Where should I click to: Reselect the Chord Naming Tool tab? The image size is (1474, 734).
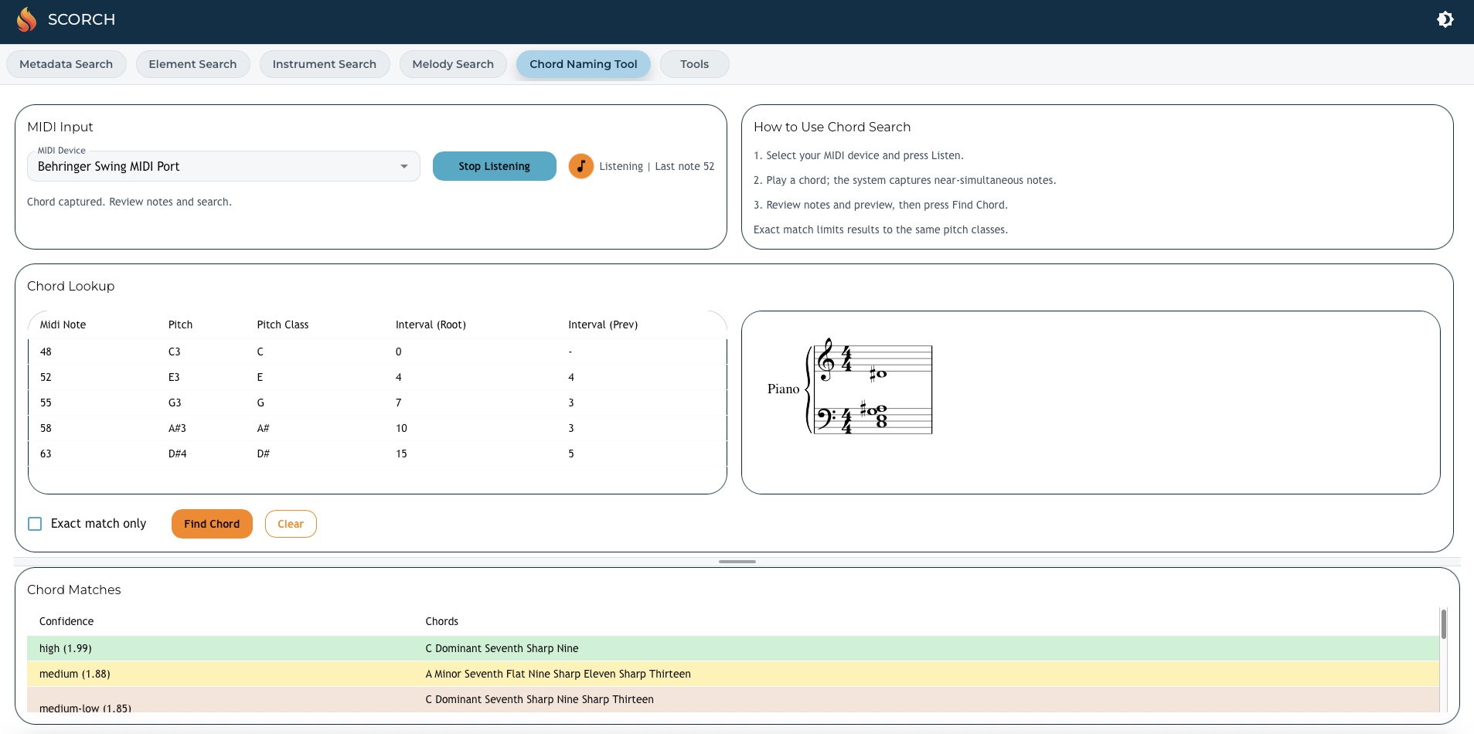(584, 63)
